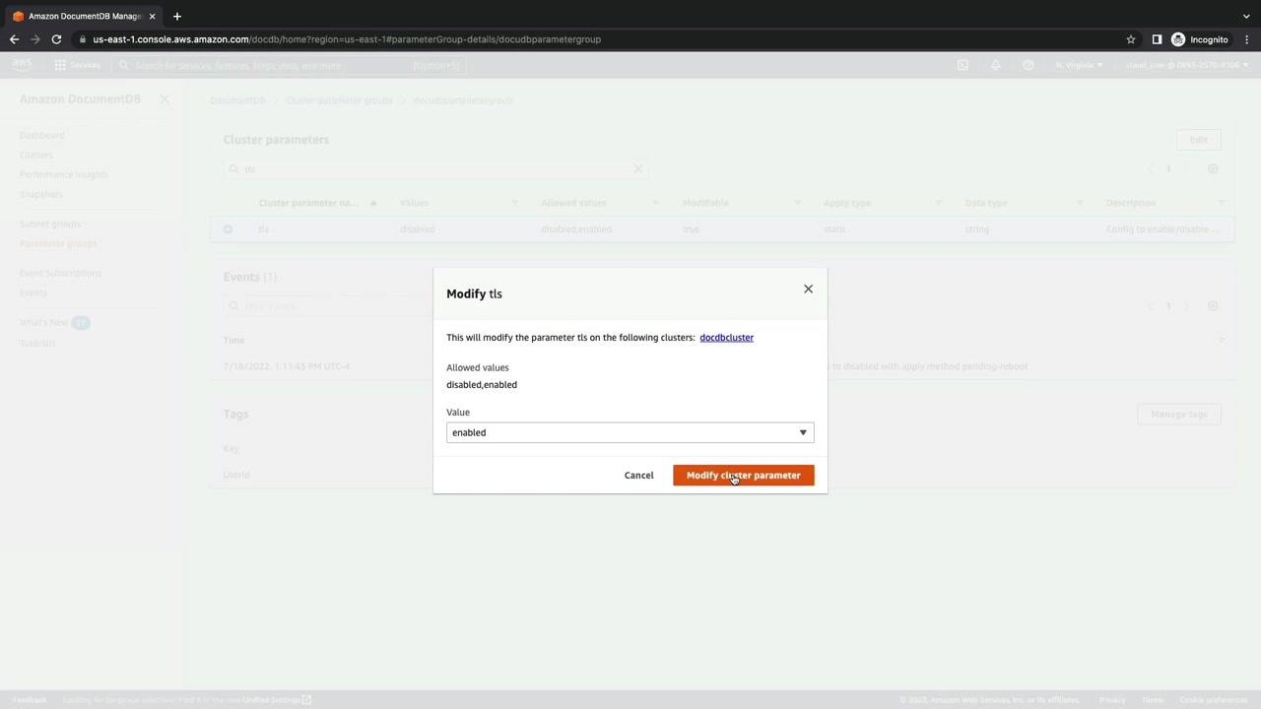
Task: Open the Chrome three-dot menu
Action: pyautogui.click(x=1246, y=39)
